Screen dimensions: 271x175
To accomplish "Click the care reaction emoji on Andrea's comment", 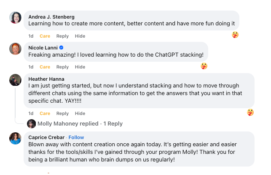I will pos(235,35).
